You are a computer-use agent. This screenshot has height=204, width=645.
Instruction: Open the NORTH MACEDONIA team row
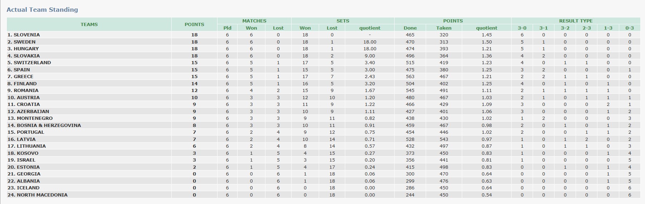[323, 195]
